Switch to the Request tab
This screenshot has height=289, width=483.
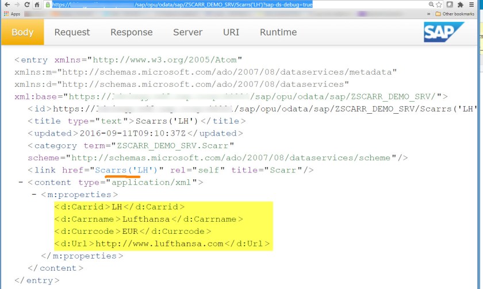coord(72,32)
